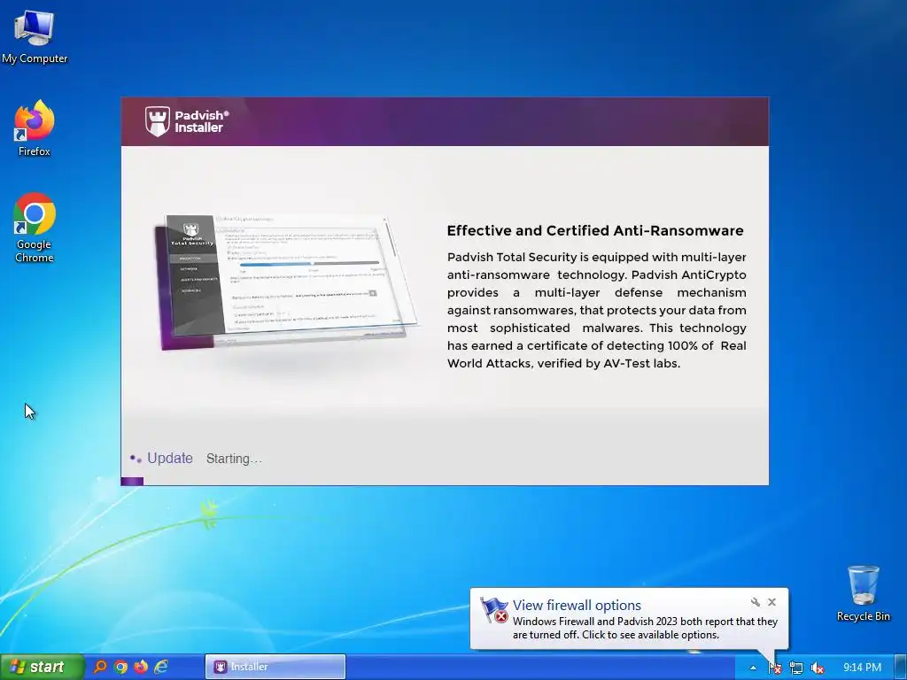Viewport: 907px width, 680px height.
Task: Click the Show desktop strip beside the clock
Action: coord(902,667)
